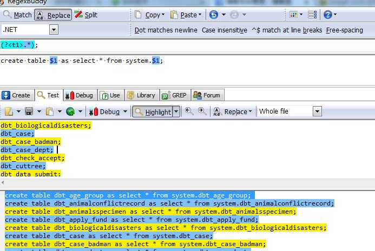The width and height of the screenshot is (375, 251).
Task: Open the Whole file scope dropdown
Action: [317, 111]
